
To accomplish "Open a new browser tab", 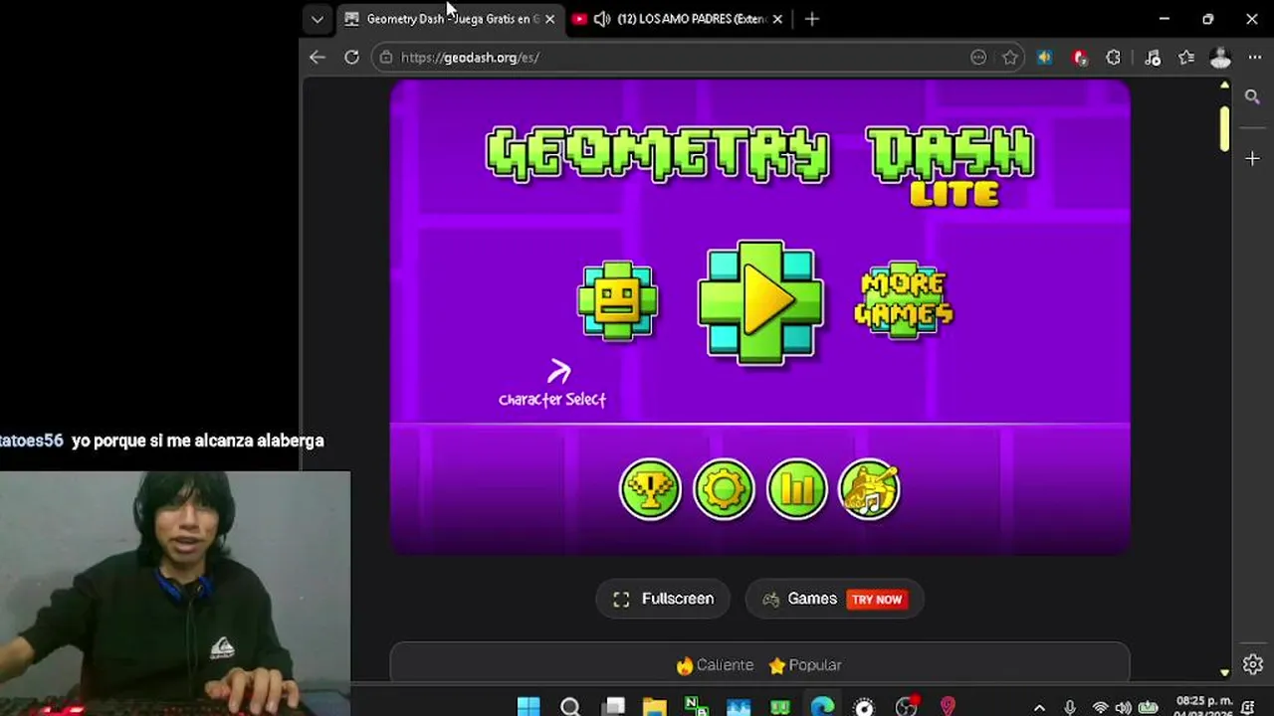I will (x=811, y=19).
